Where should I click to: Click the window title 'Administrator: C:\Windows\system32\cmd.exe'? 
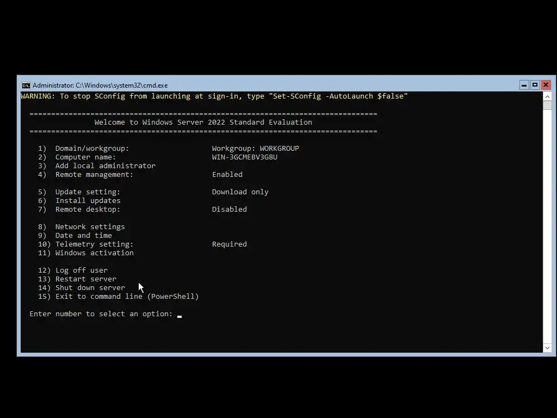tap(100, 85)
